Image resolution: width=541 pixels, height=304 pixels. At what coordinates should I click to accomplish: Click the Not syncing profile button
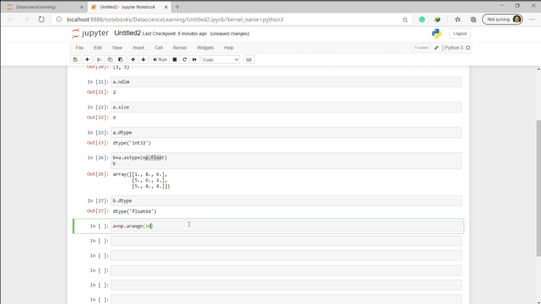tap(503, 19)
